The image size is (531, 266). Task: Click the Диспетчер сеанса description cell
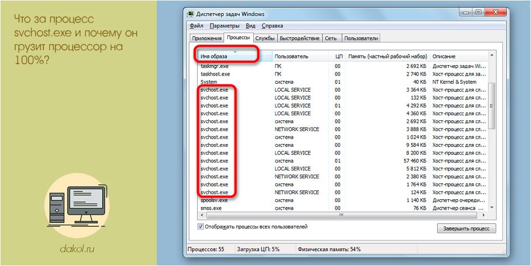pyautogui.click(x=459, y=208)
